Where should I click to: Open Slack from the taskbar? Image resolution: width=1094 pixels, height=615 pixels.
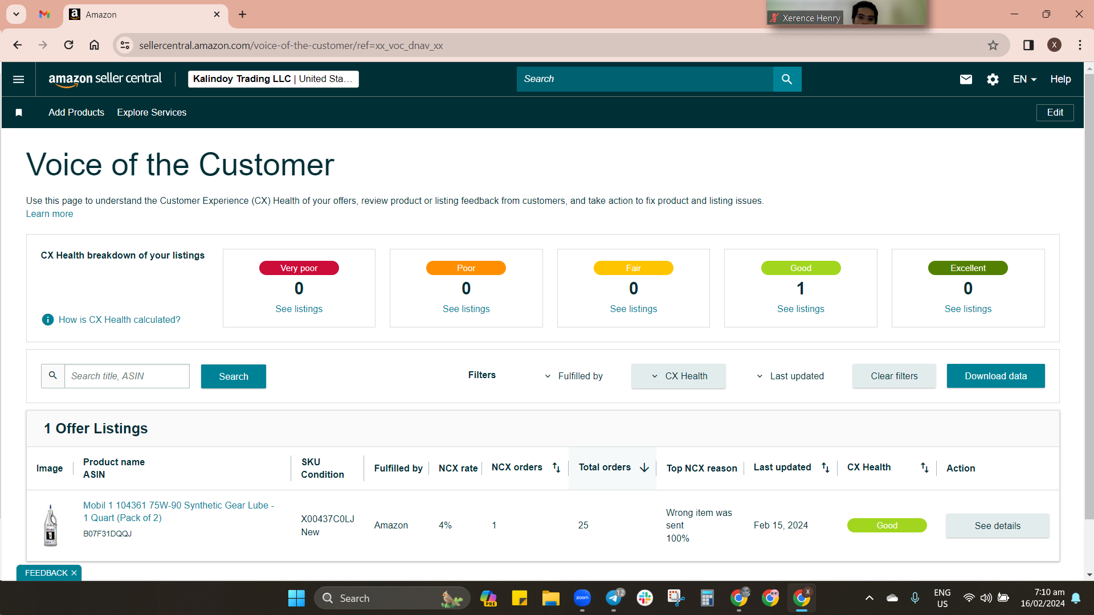click(645, 598)
